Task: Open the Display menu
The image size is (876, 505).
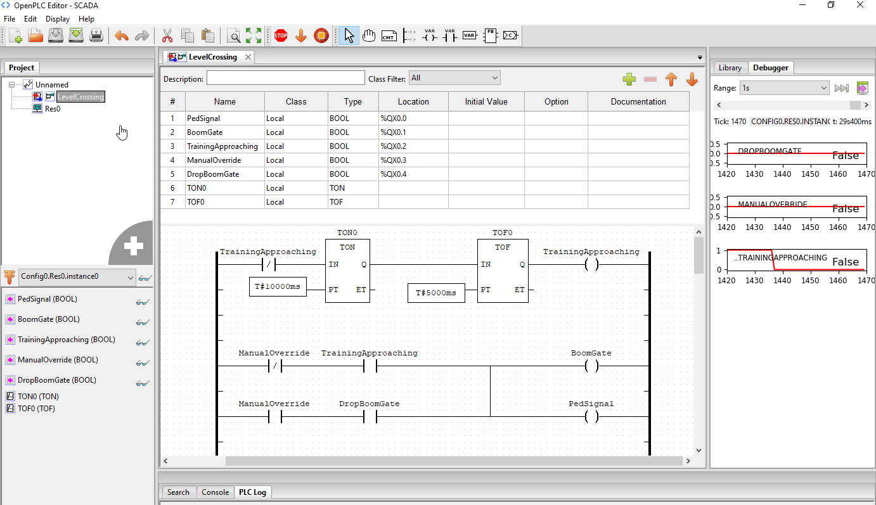Action: click(57, 18)
